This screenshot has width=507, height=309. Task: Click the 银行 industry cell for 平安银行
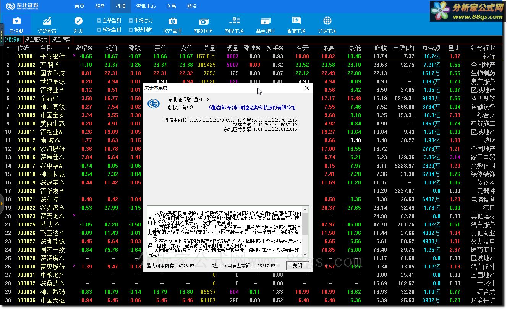(x=489, y=56)
